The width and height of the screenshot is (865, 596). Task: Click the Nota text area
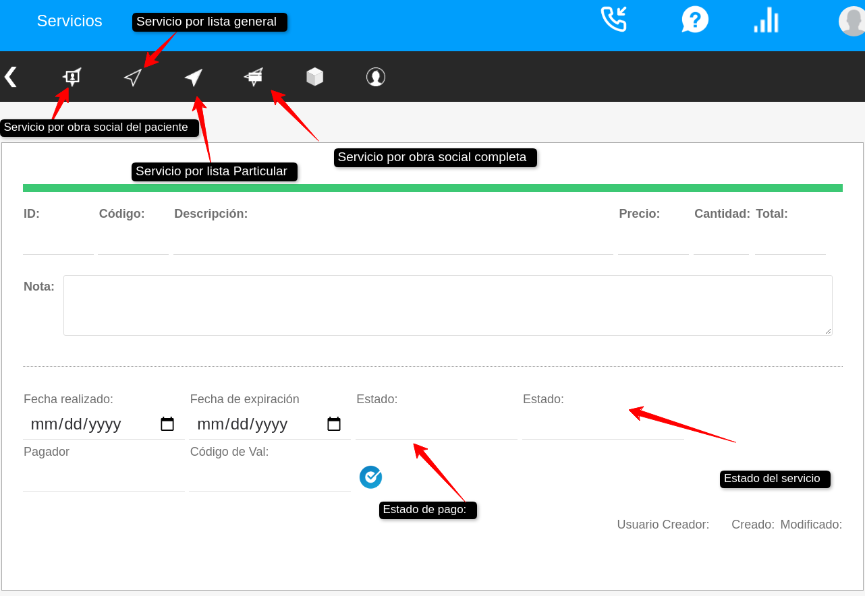pos(447,305)
